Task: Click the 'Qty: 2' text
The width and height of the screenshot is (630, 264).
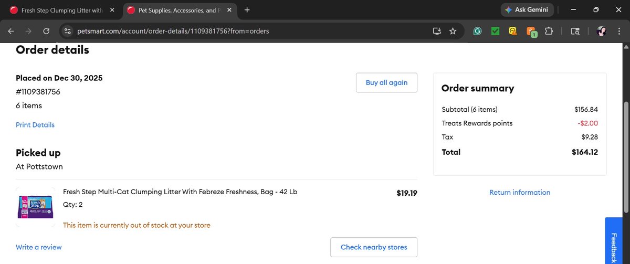Action: [72, 205]
